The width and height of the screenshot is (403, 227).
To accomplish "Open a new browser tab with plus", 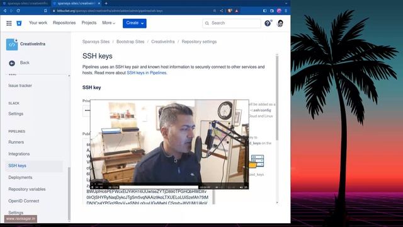I will [x=106, y=3].
